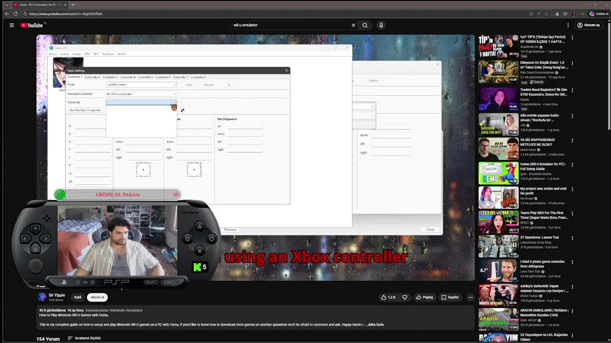Viewport: 611px width, 343px height.
Task: Open Sir Yippie channel avatar
Action: tap(42, 297)
